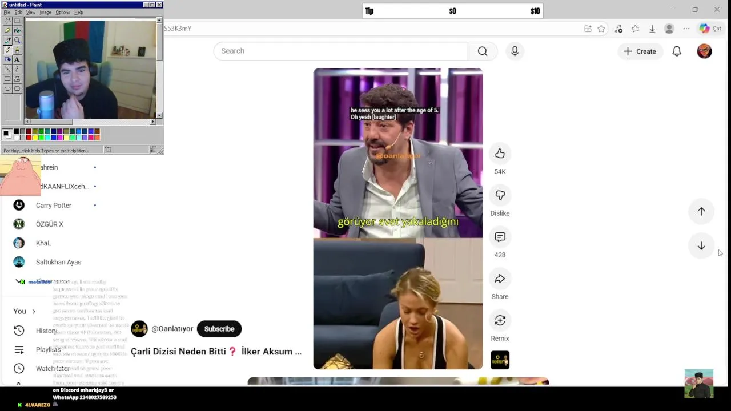Select the Pick Color eyedropper tool
This screenshot has height=411, width=731.
7,40
